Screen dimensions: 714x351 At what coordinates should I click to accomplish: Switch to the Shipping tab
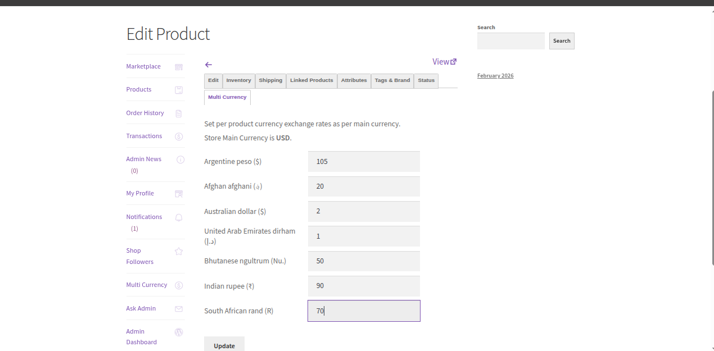coord(270,80)
